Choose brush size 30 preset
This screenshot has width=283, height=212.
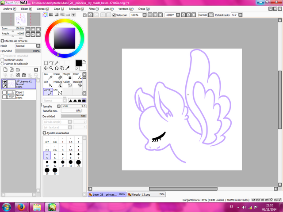click(x=55, y=171)
